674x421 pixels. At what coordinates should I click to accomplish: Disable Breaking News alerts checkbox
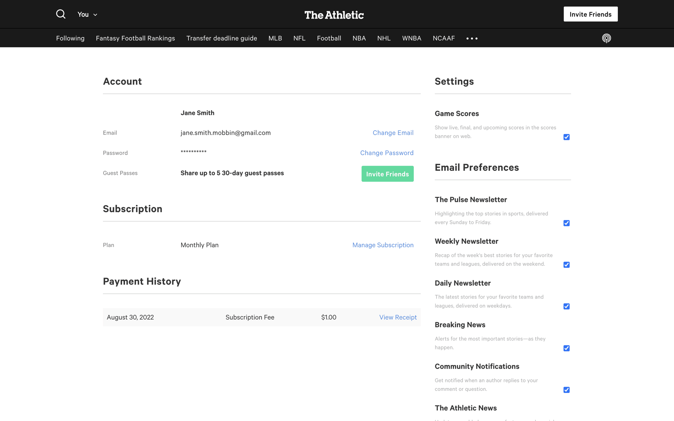click(x=566, y=348)
